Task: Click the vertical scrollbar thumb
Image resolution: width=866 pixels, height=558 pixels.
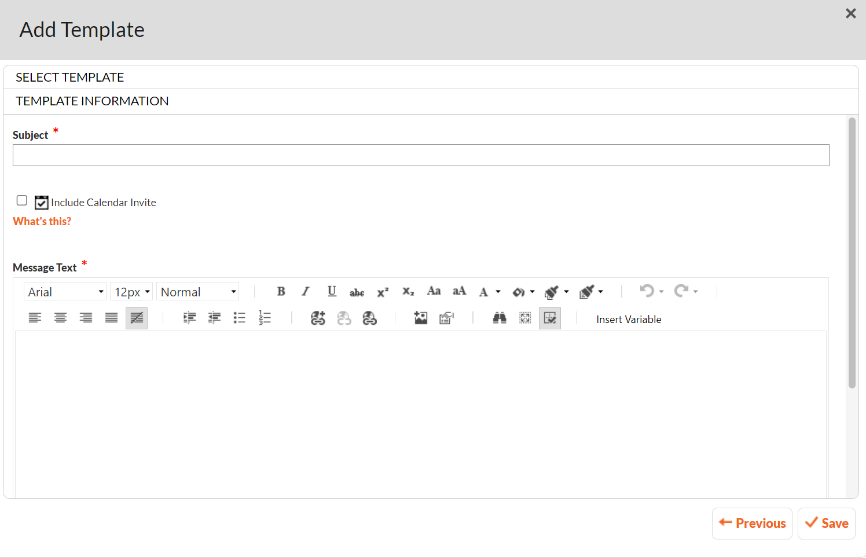Action: 852,252
